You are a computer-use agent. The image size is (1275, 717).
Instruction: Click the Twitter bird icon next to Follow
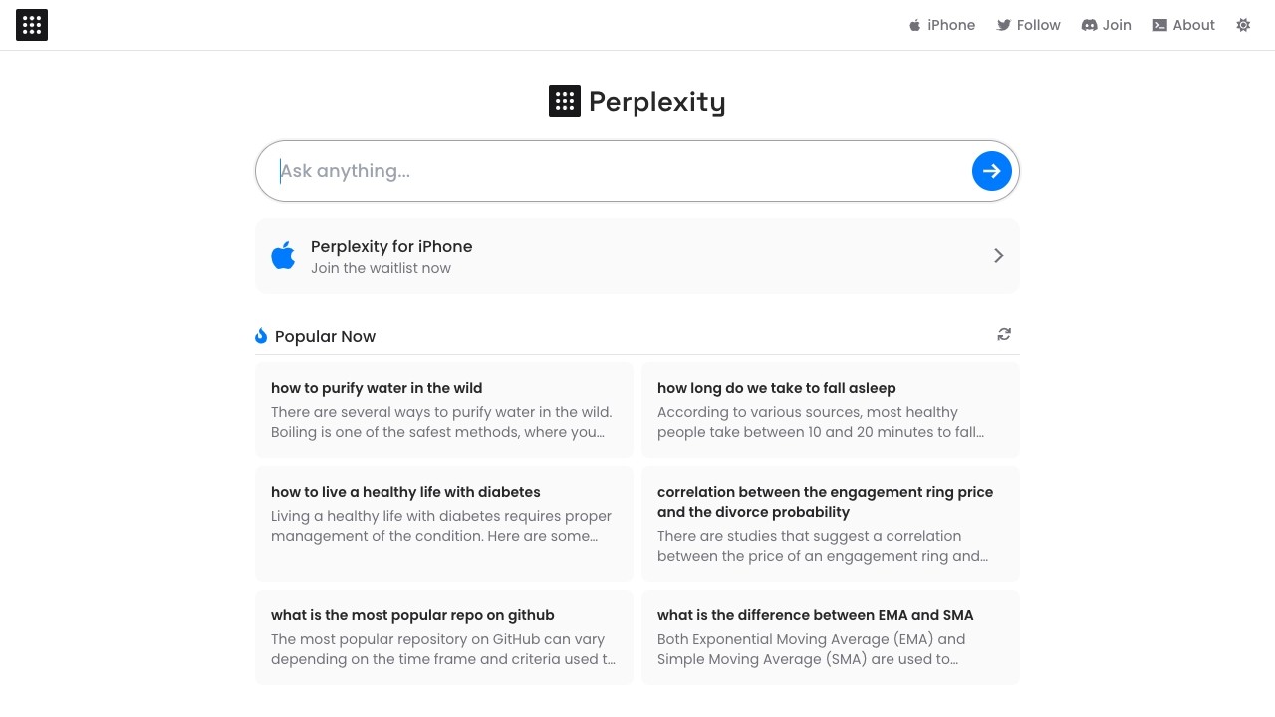(1004, 25)
